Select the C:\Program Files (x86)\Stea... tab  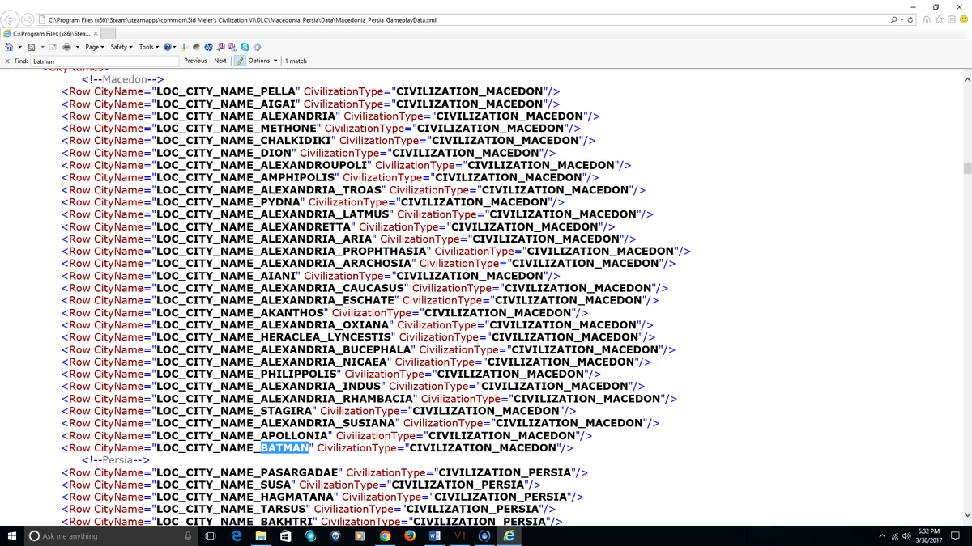tap(50, 34)
